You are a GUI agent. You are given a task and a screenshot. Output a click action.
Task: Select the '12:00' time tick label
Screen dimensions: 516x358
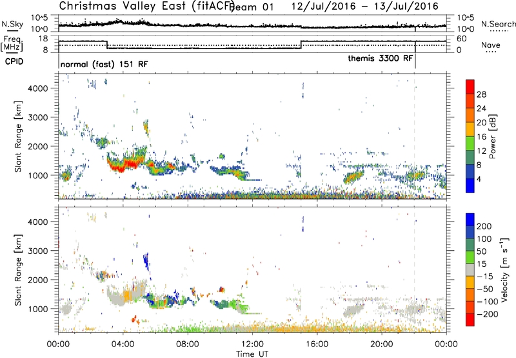[252, 344]
